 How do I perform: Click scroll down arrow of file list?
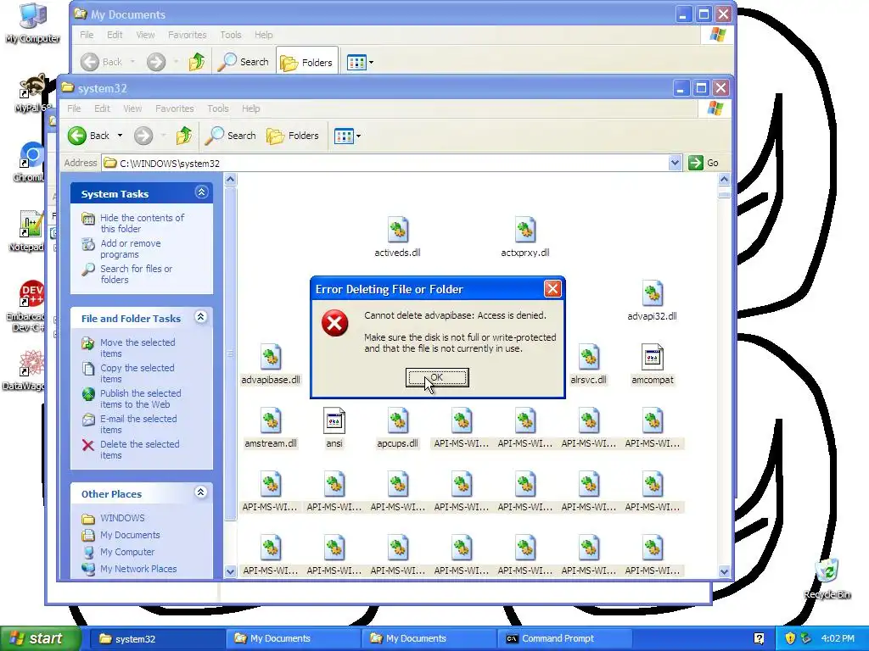click(724, 571)
